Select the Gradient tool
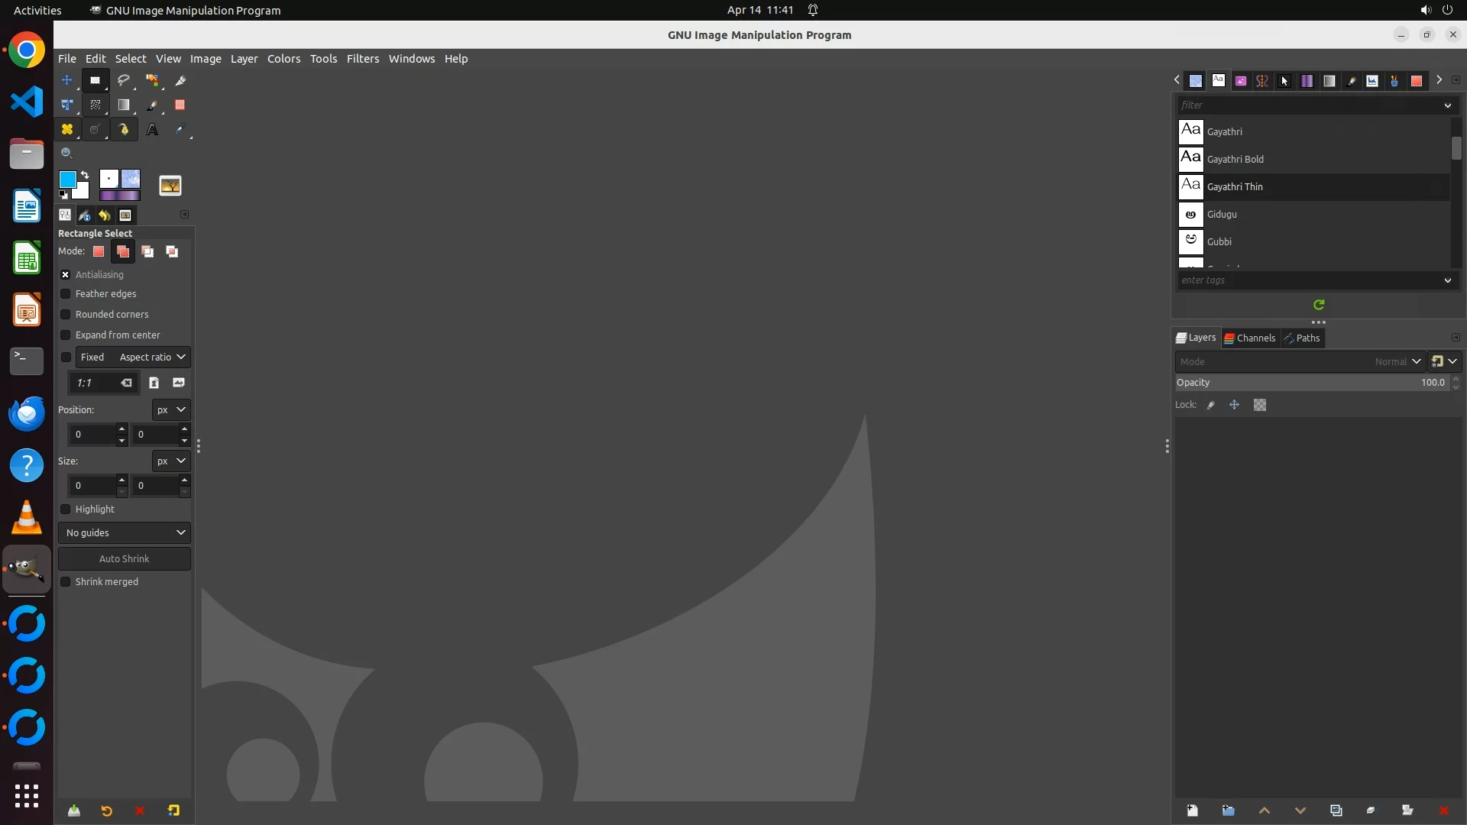The height and width of the screenshot is (825, 1467). [x=123, y=105]
